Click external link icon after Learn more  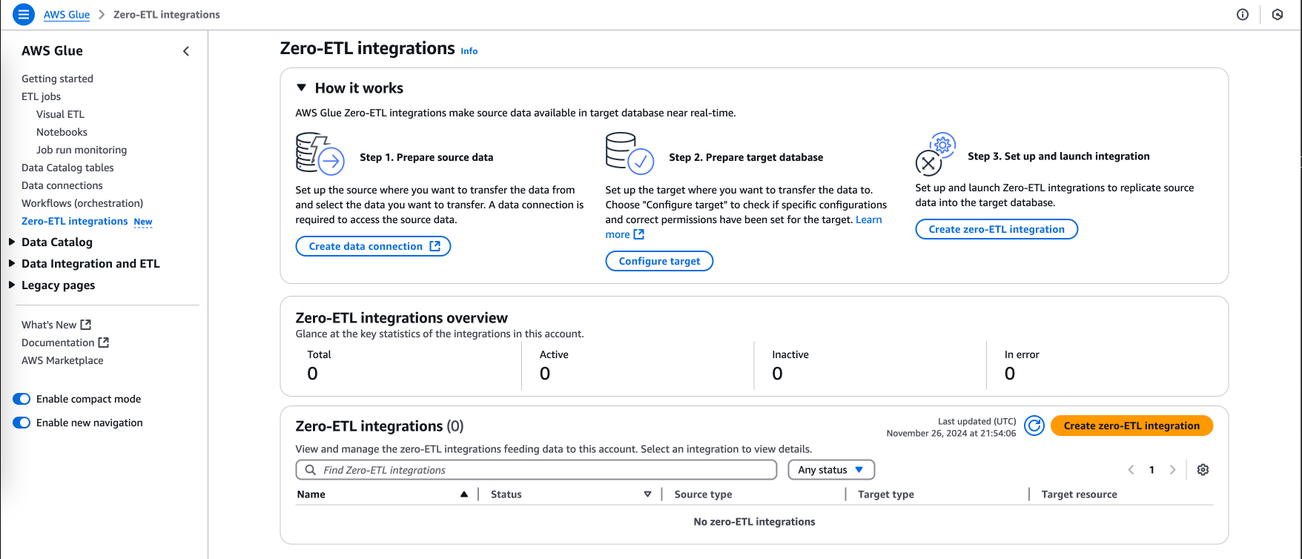639,234
